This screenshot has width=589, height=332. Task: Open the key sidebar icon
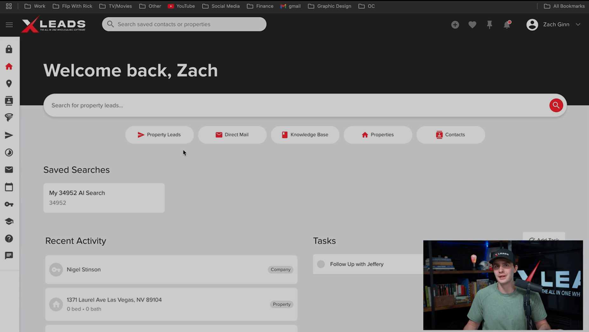pos(9,204)
